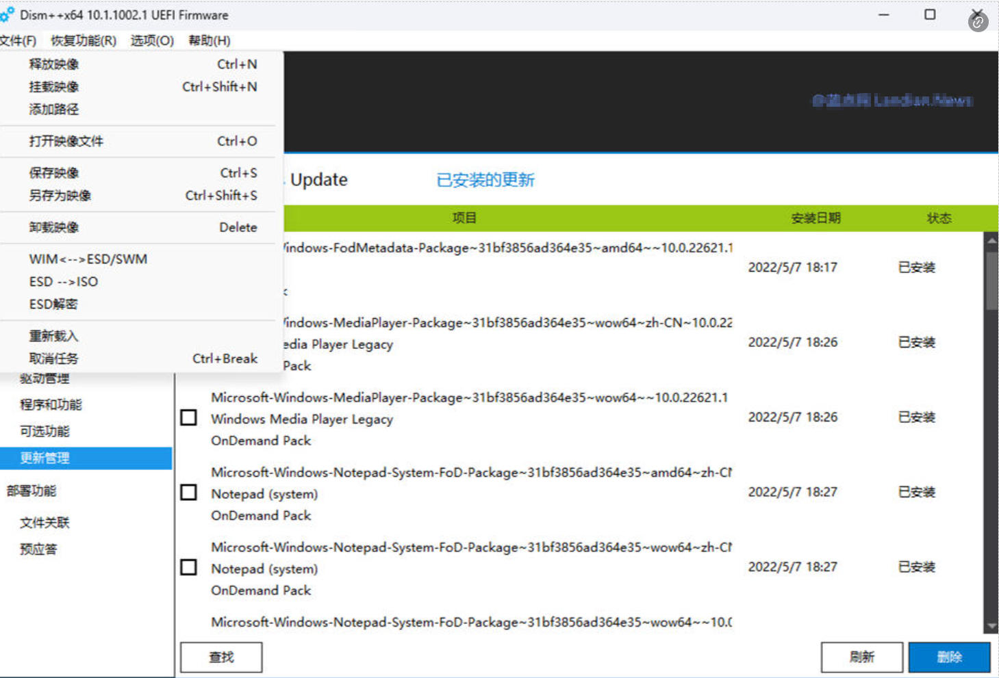
Task: Choose 释放映像 from the file menu
Action: point(54,64)
